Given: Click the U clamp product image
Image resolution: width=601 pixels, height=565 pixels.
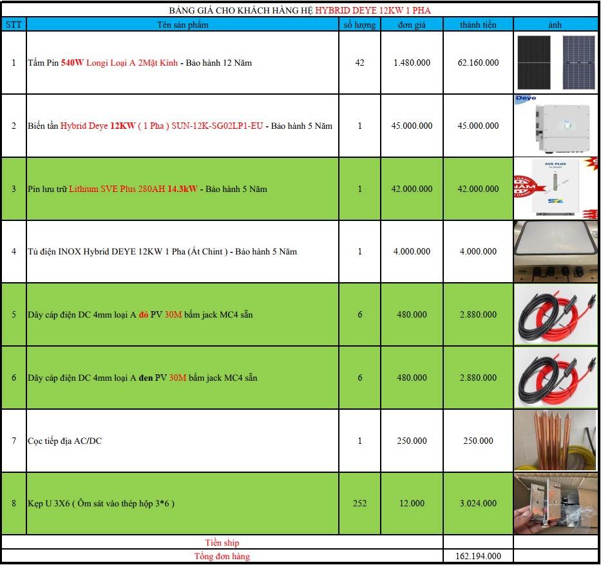Looking at the screenshot, I should coord(556,503).
